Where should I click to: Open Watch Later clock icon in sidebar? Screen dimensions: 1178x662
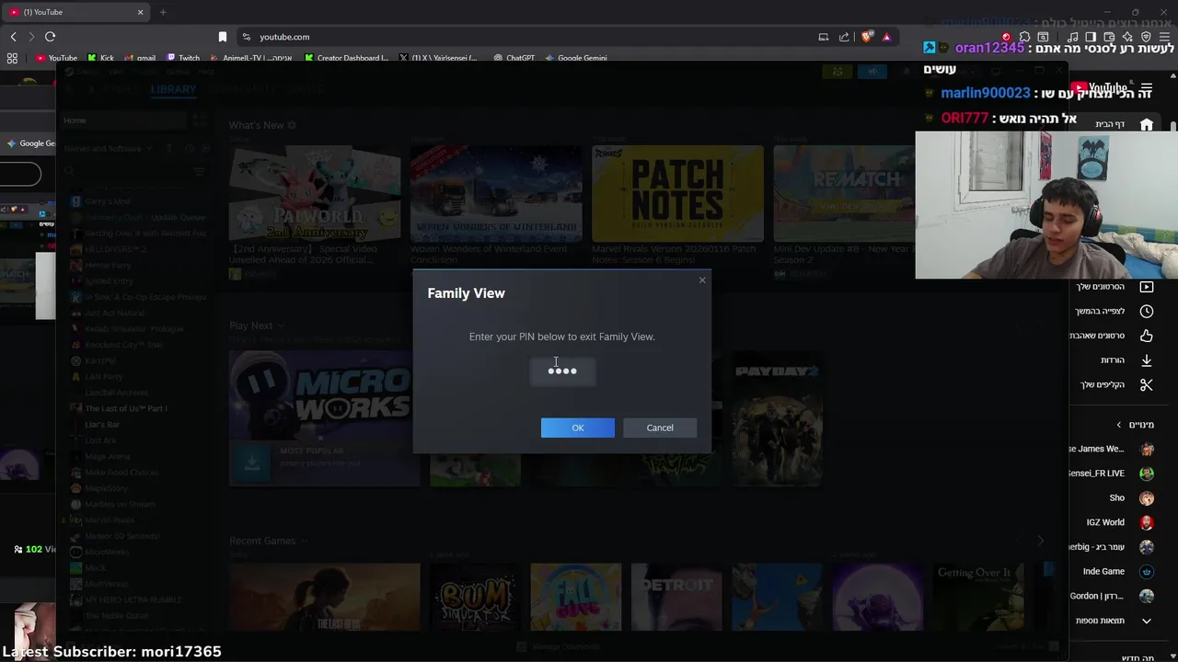pyautogui.click(x=1147, y=312)
